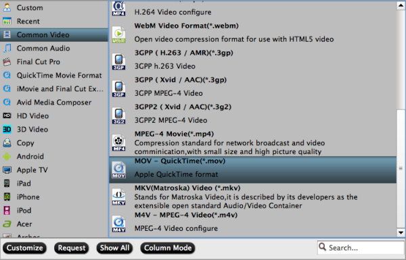Viewport: 406px width, 260px height.
Task: Click the scrollbar down arrow
Action: pyautogui.click(x=401, y=232)
